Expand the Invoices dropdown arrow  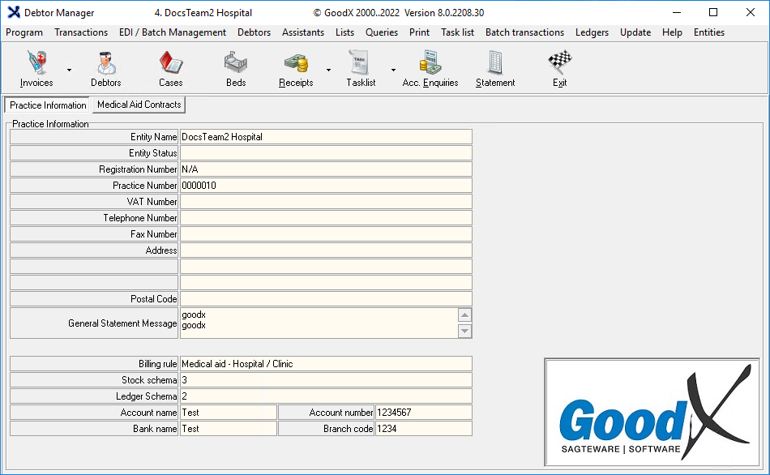click(x=69, y=70)
